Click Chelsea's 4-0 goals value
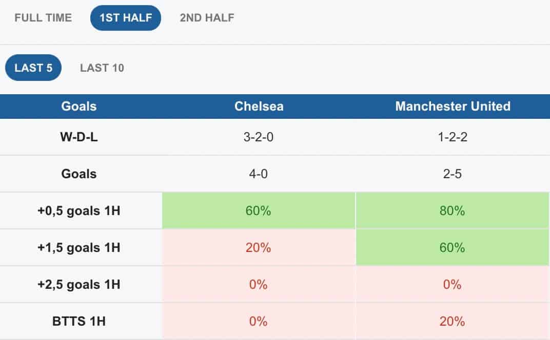This screenshot has width=550, height=340. tap(259, 174)
